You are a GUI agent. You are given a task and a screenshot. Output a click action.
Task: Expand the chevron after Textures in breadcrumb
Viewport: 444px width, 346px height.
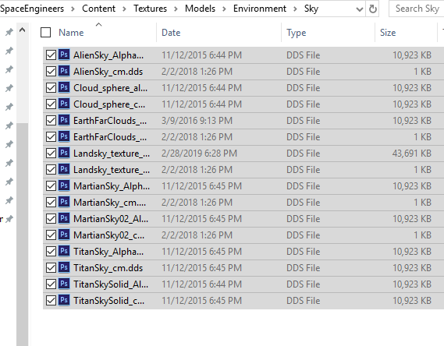tap(176, 9)
